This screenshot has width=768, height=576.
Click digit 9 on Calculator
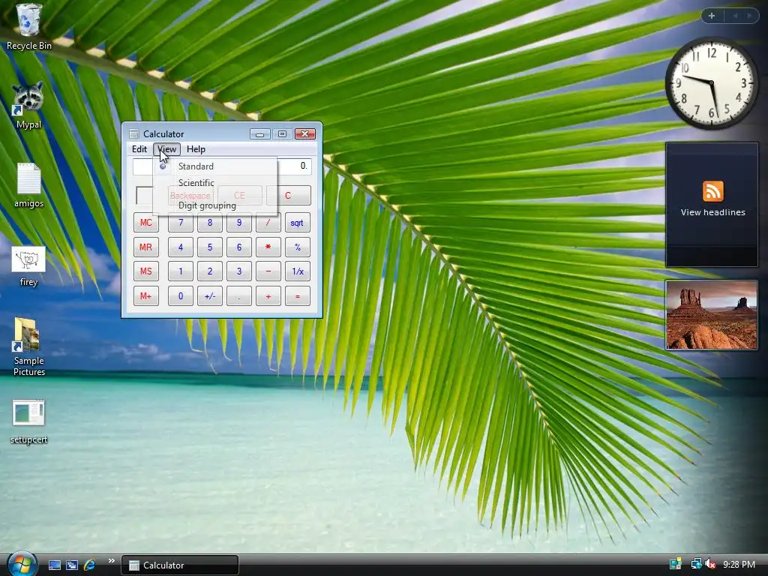(239, 223)
